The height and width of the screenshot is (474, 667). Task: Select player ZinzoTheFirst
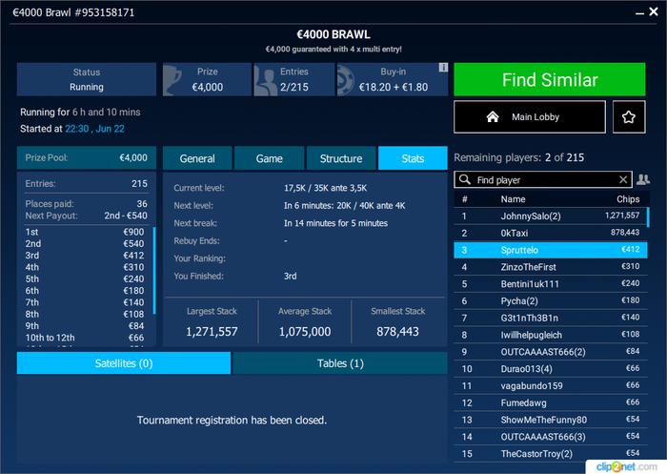[x=551, y=267]
